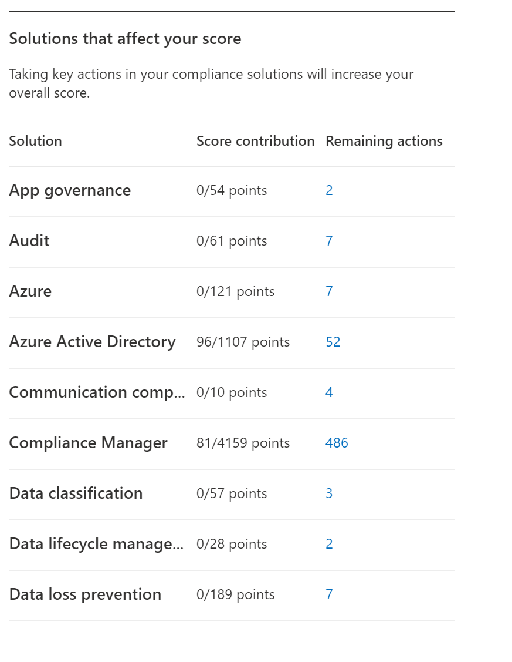This screenshot has width=512, height=662.
Task: Click the 0/61 points score value
Action: click(x=232, y=241)
